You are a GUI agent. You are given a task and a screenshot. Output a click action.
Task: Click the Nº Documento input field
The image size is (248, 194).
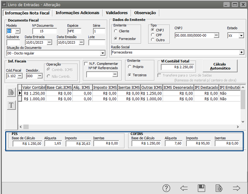click(44, 31)
